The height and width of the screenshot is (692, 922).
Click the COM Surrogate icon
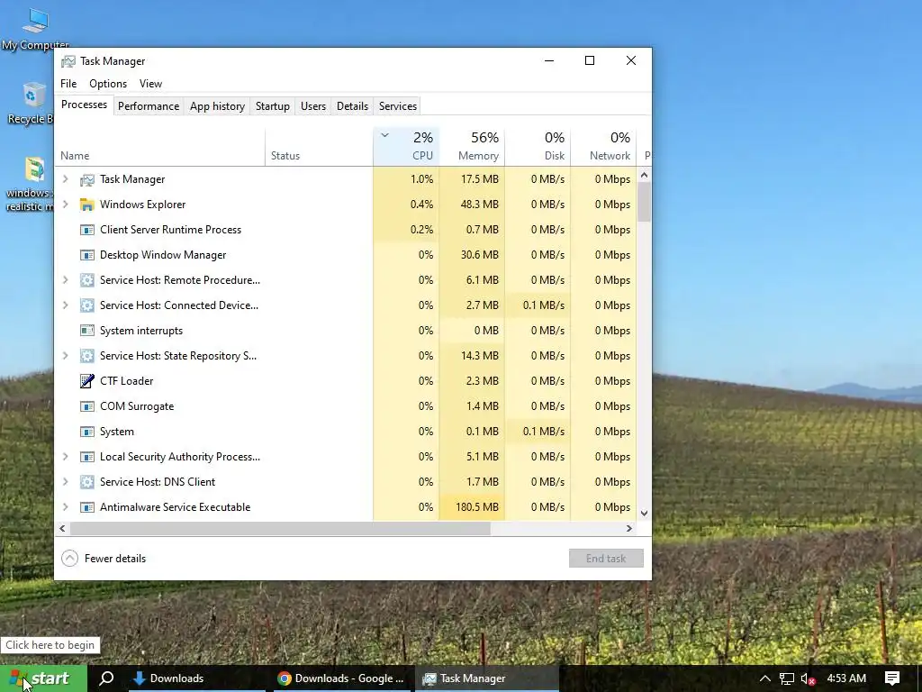87,406
